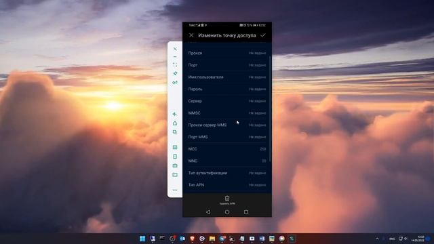Tap the Android back triangle button

pyautogui.click(x=208, y=212)
